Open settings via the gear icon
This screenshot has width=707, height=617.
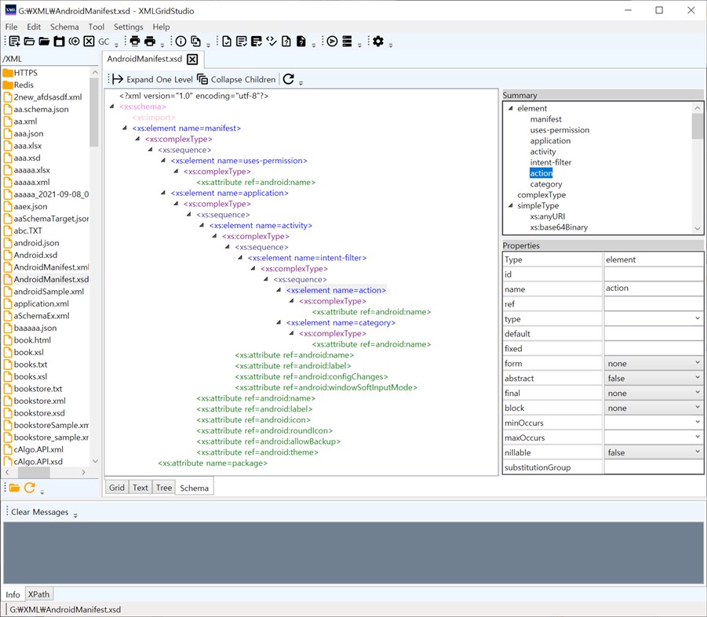pos(378,42)
